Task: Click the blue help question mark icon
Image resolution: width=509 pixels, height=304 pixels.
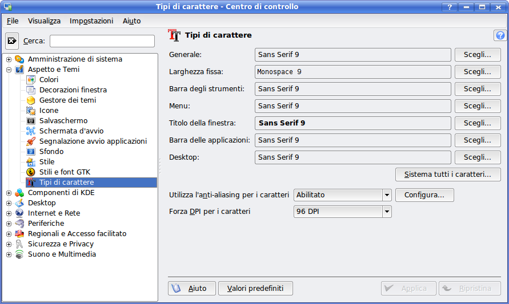Action: click(500, 35)
